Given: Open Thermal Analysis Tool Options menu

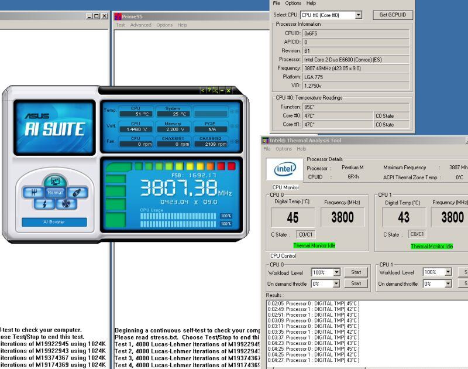Looking at the screenshot, I should [x=284, y=149].
